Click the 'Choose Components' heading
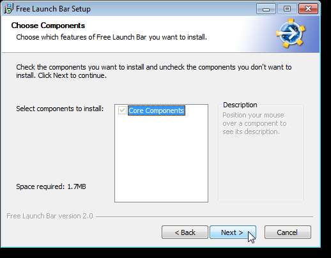 (x=48, y=26)
